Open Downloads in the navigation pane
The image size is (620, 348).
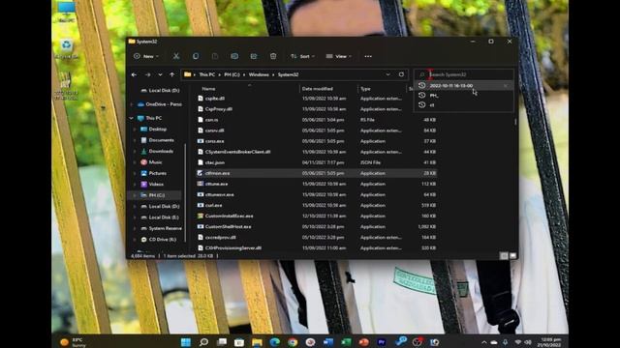161,151
